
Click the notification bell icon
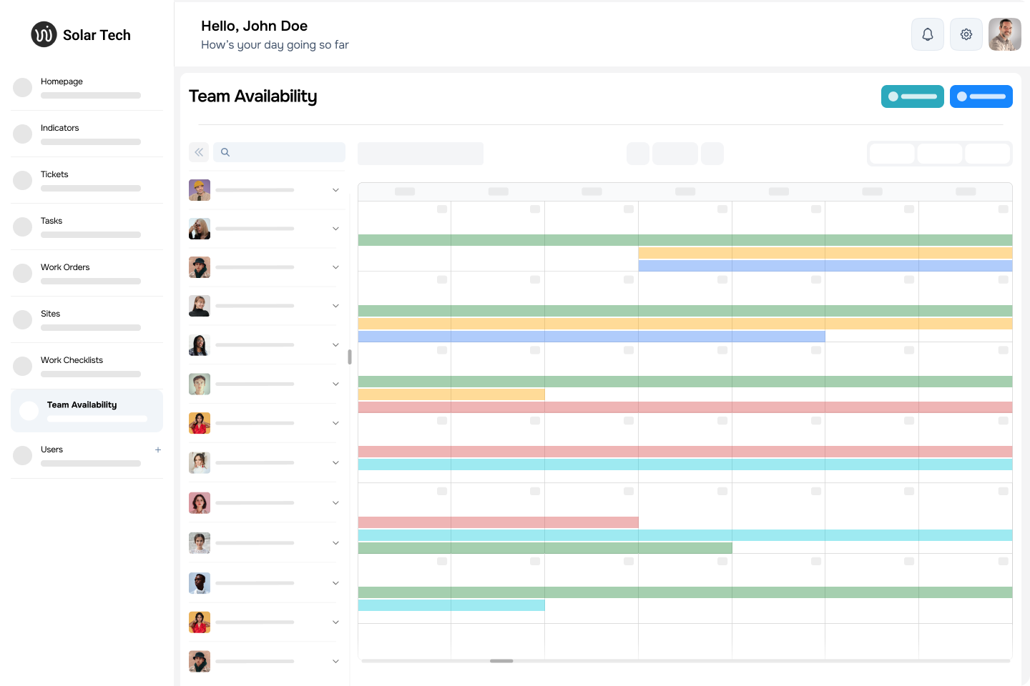point(928,34)
